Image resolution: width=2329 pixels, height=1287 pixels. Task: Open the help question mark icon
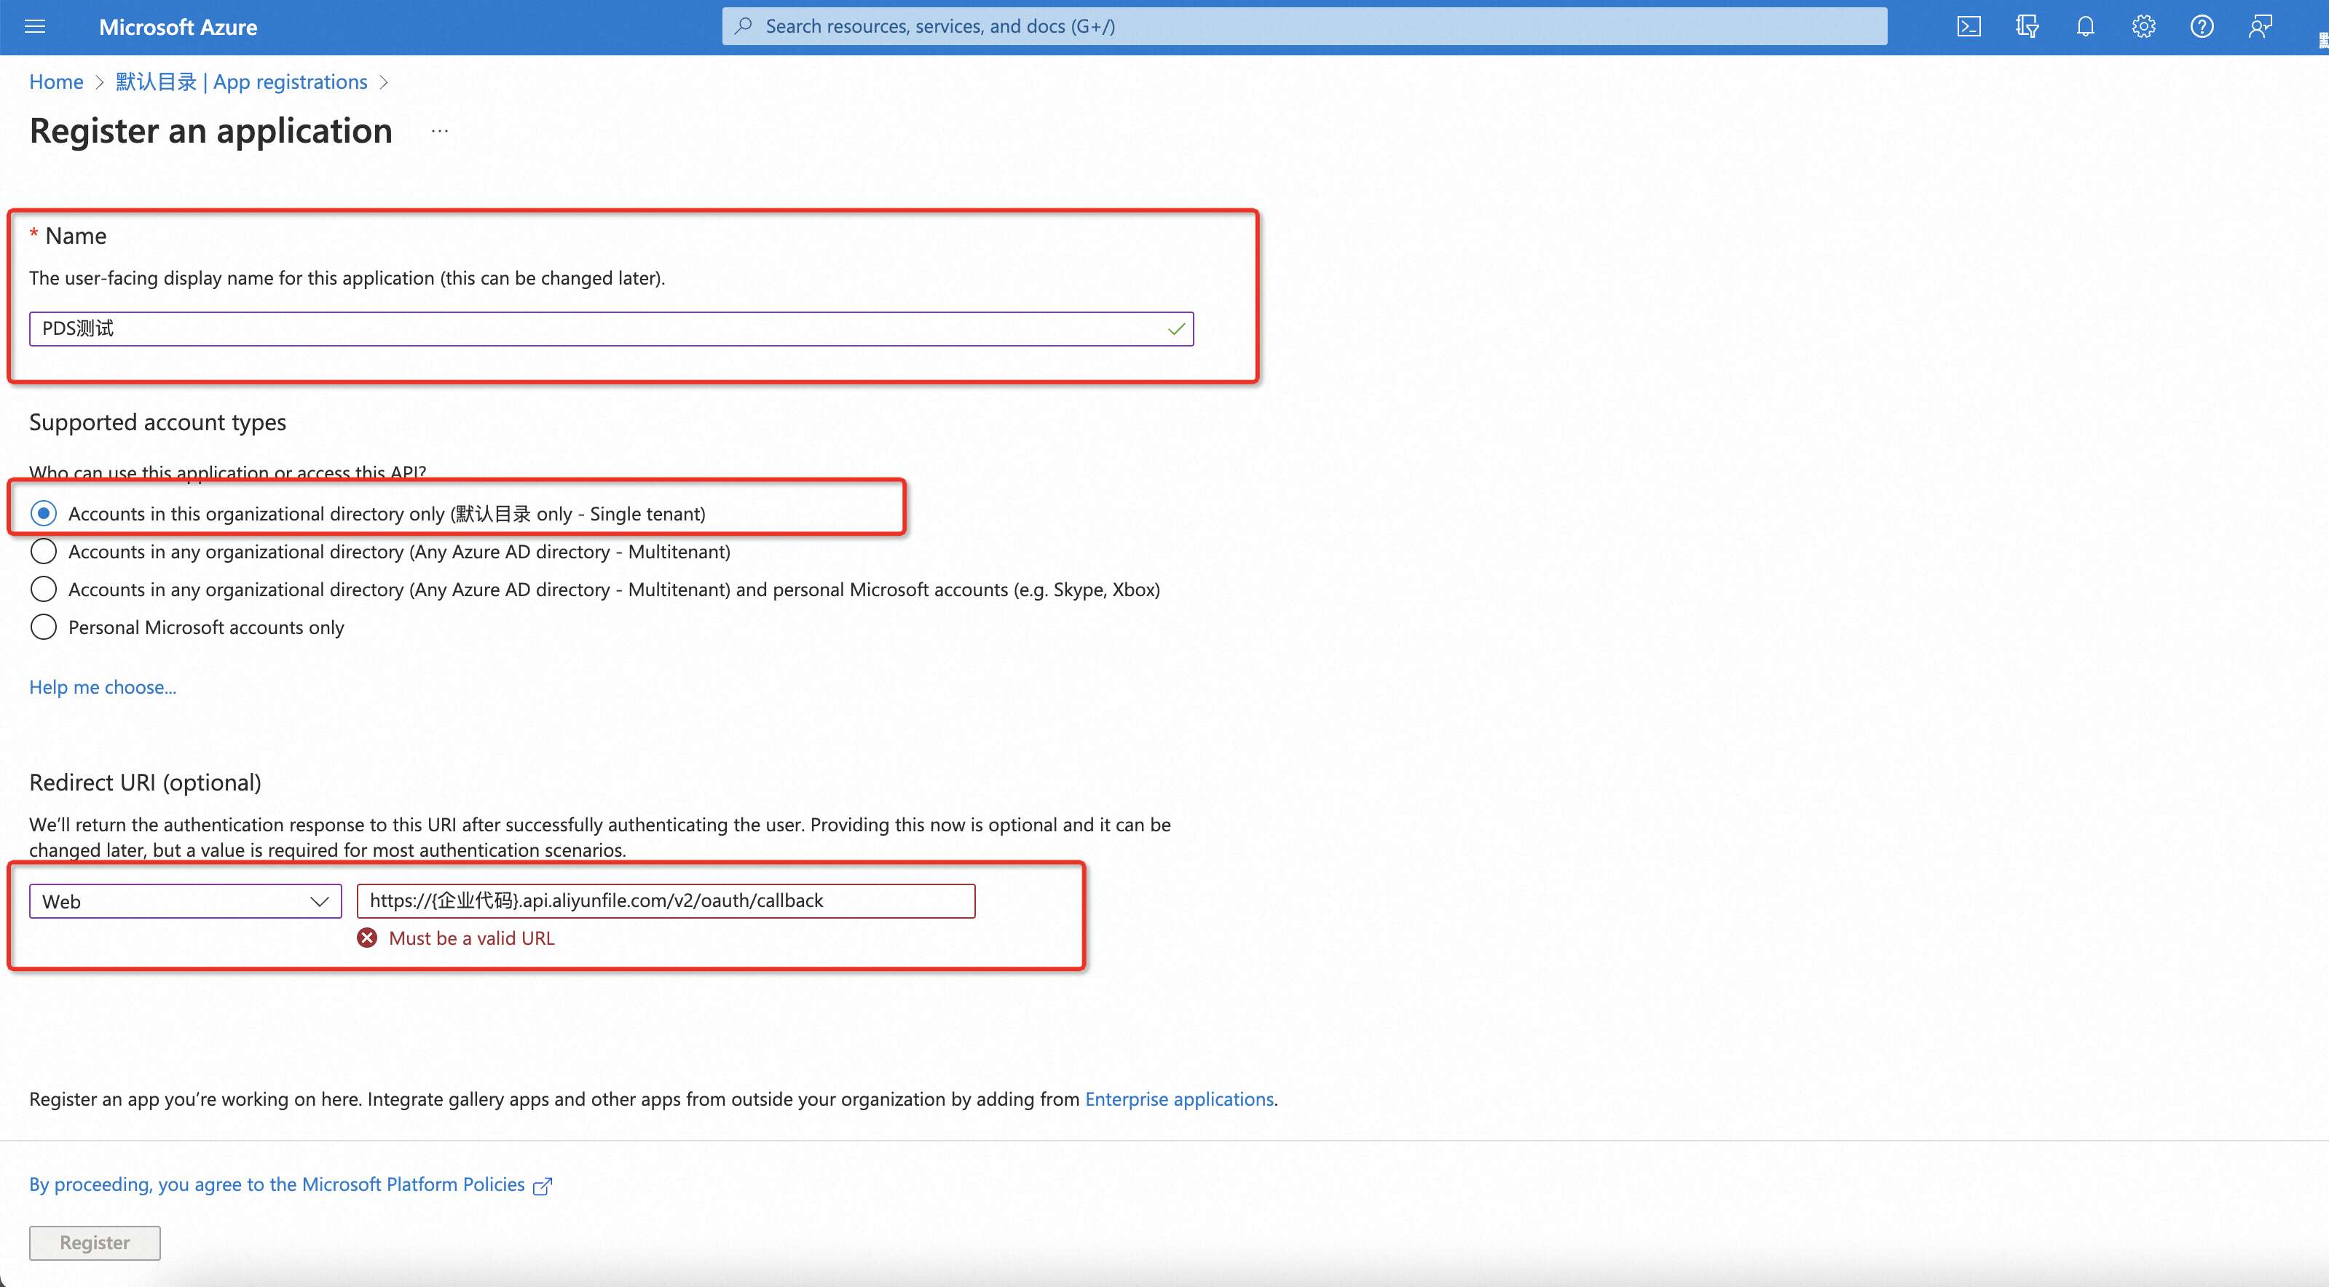2202,26
